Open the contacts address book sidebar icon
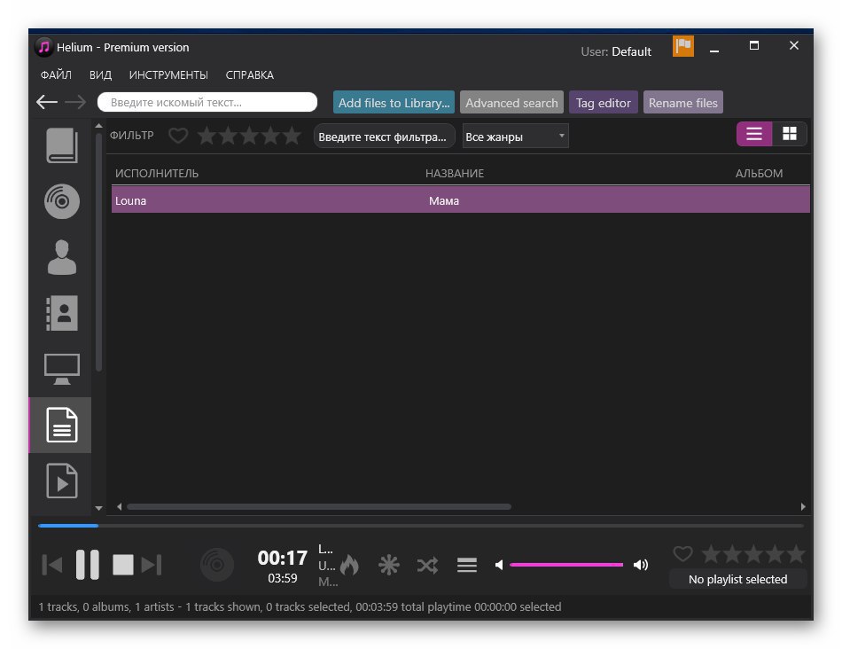Image resolution: width=842 pixels, height=649 pixels. click(x=62, y=313)
